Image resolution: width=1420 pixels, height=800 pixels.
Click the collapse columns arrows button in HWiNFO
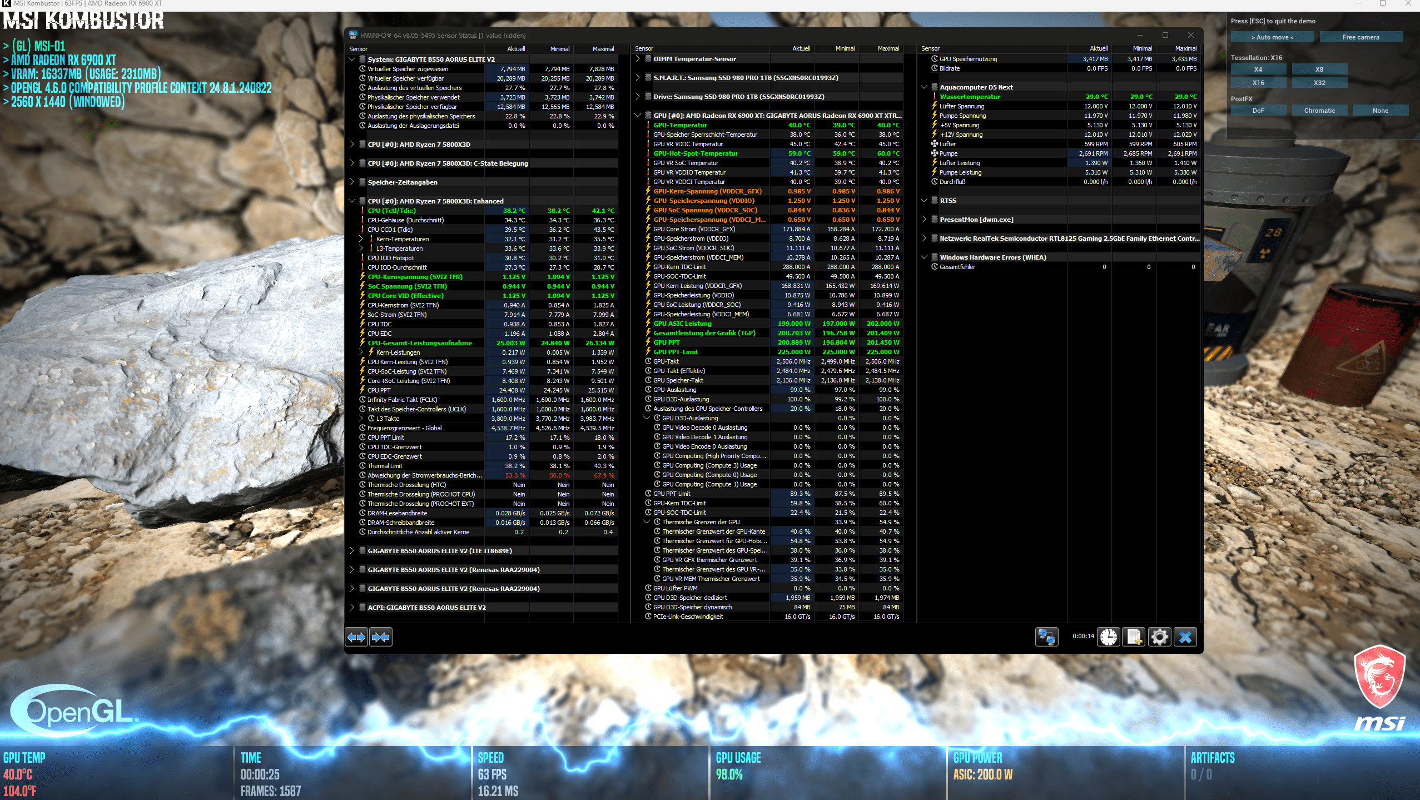(381, 637)
